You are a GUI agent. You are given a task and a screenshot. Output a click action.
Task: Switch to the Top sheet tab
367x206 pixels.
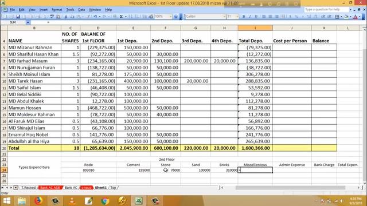click(x=114, y=188)
